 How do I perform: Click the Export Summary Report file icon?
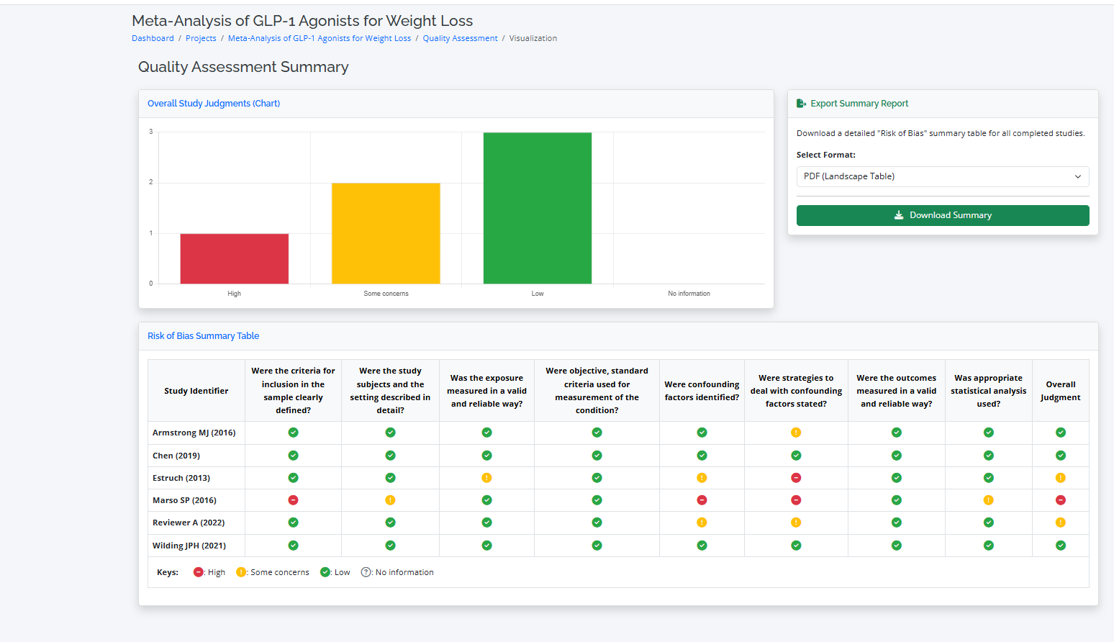tap(801, 104)
